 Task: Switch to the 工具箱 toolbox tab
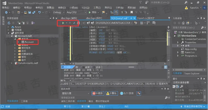pyautogui.click(x=24, y=101)
